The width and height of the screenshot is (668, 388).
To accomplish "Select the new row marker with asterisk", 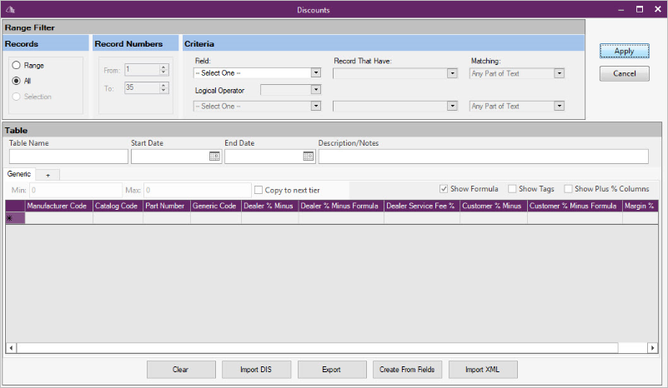I will tap(15, 218).
